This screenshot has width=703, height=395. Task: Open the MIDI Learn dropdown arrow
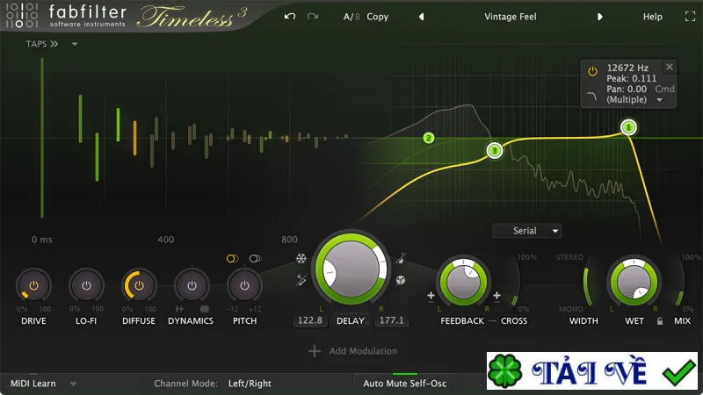(73, 384)
